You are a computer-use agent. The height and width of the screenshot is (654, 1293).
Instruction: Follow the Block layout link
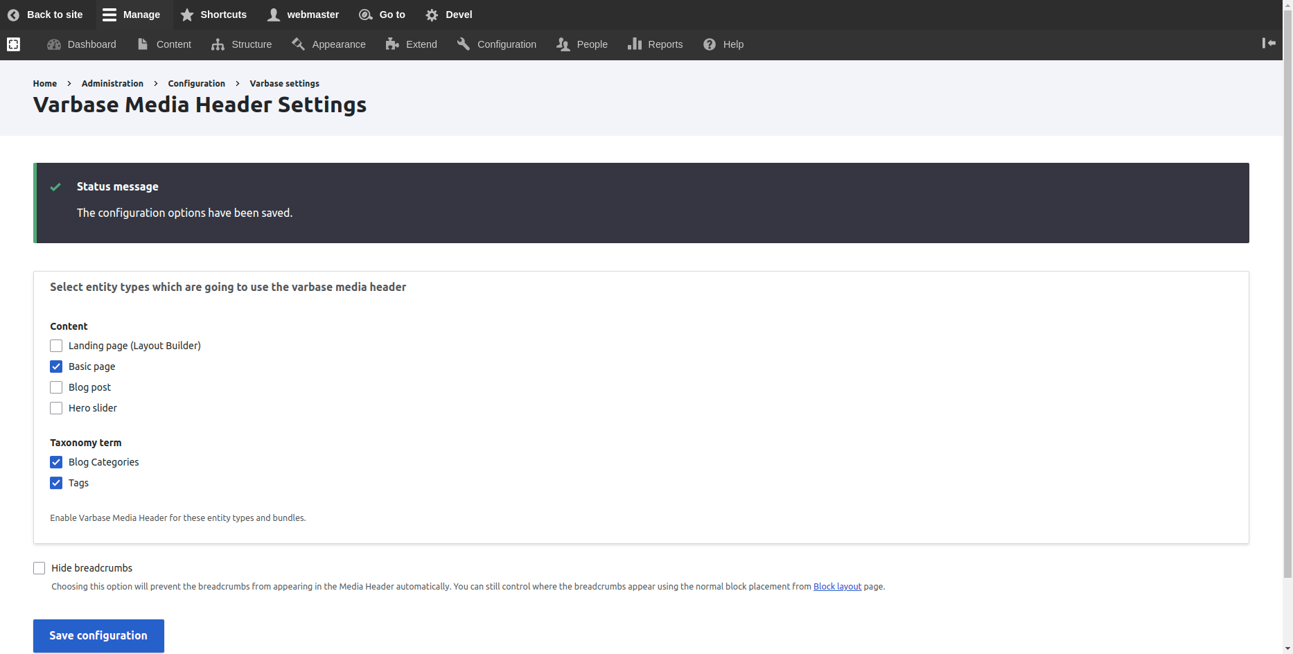(x=837, y=587)
